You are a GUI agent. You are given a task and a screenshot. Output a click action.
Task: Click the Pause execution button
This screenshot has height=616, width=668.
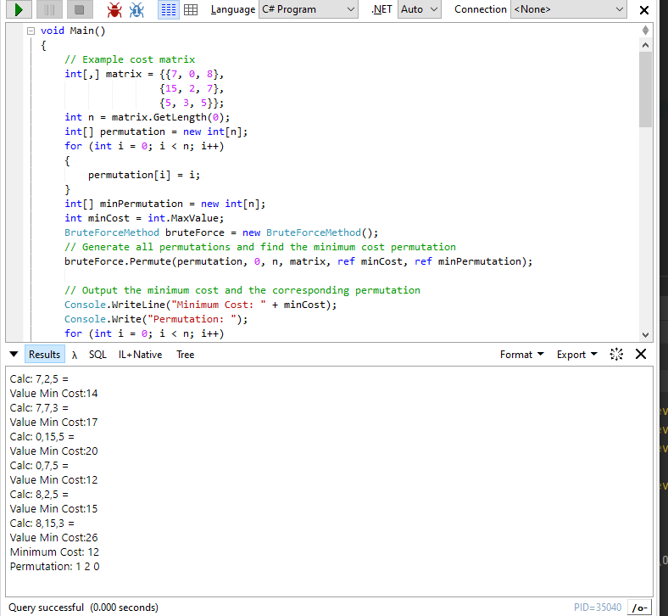pos(49,9)
